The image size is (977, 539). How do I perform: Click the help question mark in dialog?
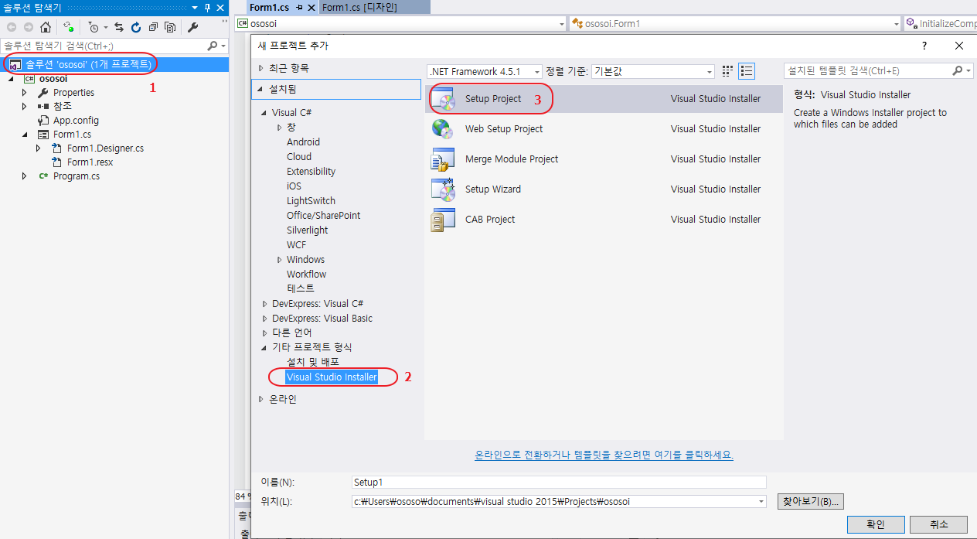pos(924,46)
